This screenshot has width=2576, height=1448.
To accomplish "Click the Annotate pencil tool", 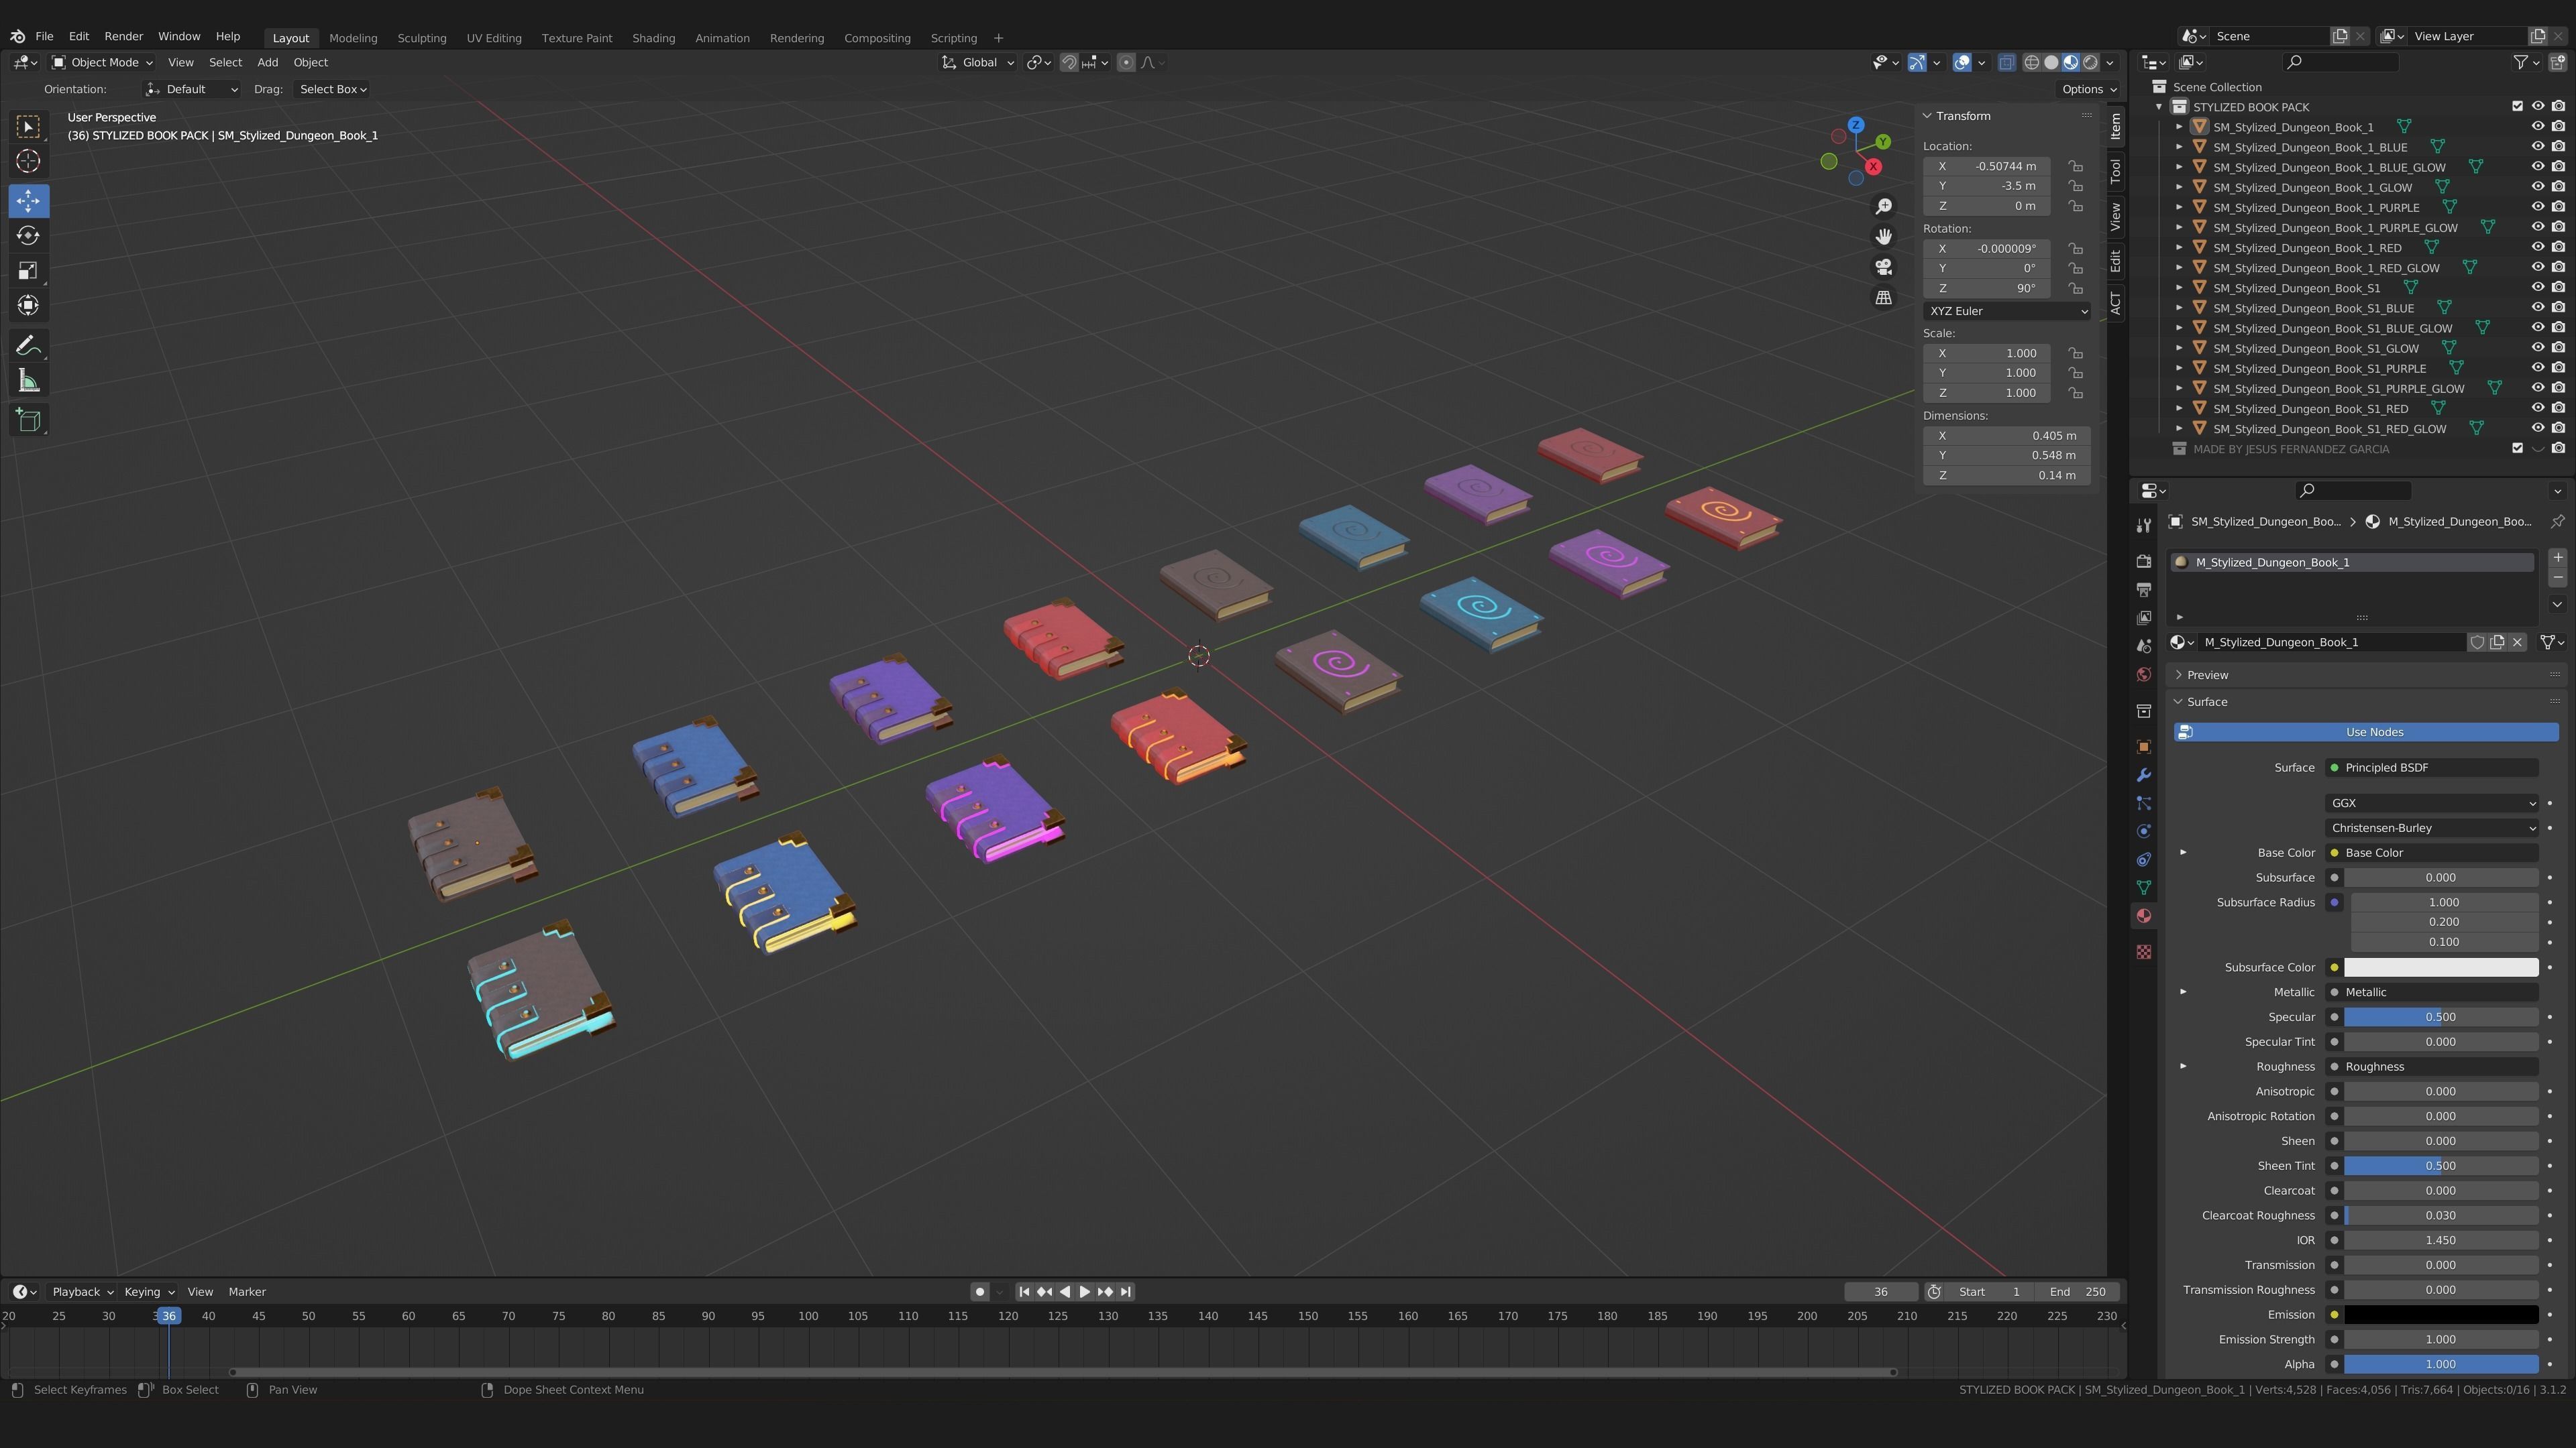I will [x=28, y=346].
